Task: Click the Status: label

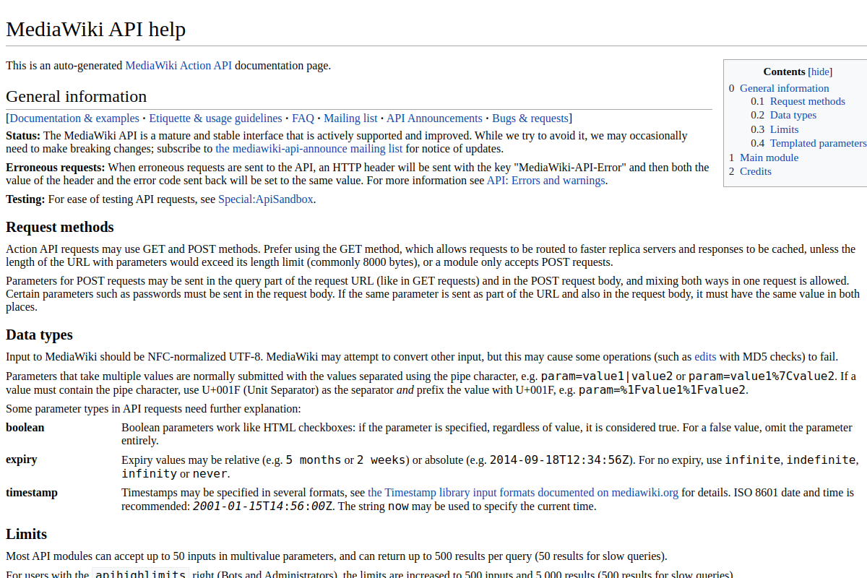Action: click(23, 135)
